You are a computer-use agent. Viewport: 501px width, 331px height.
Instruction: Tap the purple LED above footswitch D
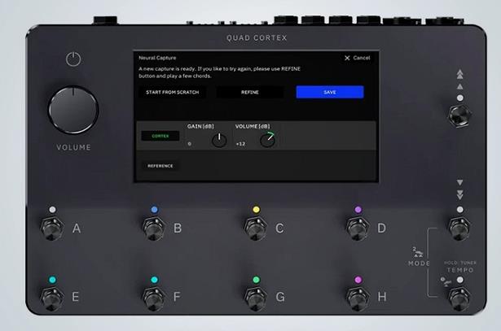pyautogui.click(x=358, y=210)
